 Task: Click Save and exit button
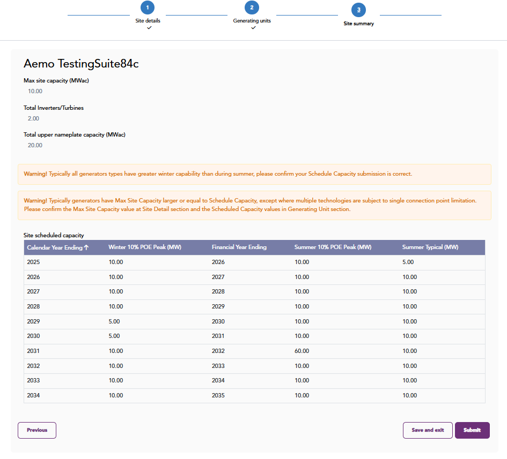(x=428, y=430)
